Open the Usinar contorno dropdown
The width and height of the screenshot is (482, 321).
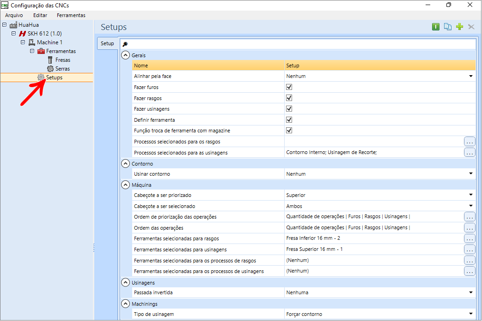coord(470,174)
